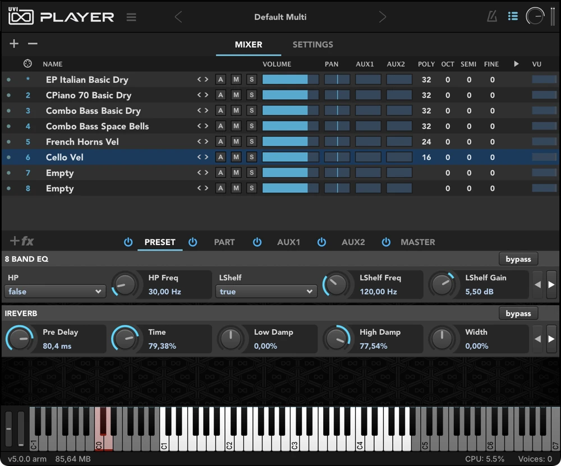561x466 pixels.
Task: Click the Cello Vel polyphony value 16
Action: [426, 157]
